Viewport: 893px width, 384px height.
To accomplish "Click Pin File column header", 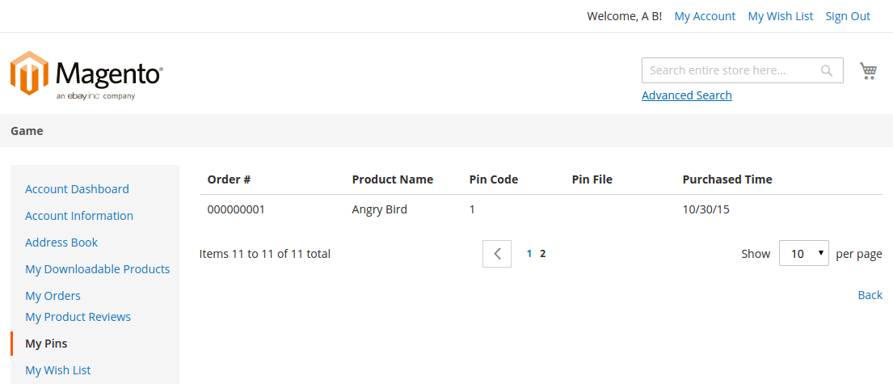I will click(x=592, y=179).
